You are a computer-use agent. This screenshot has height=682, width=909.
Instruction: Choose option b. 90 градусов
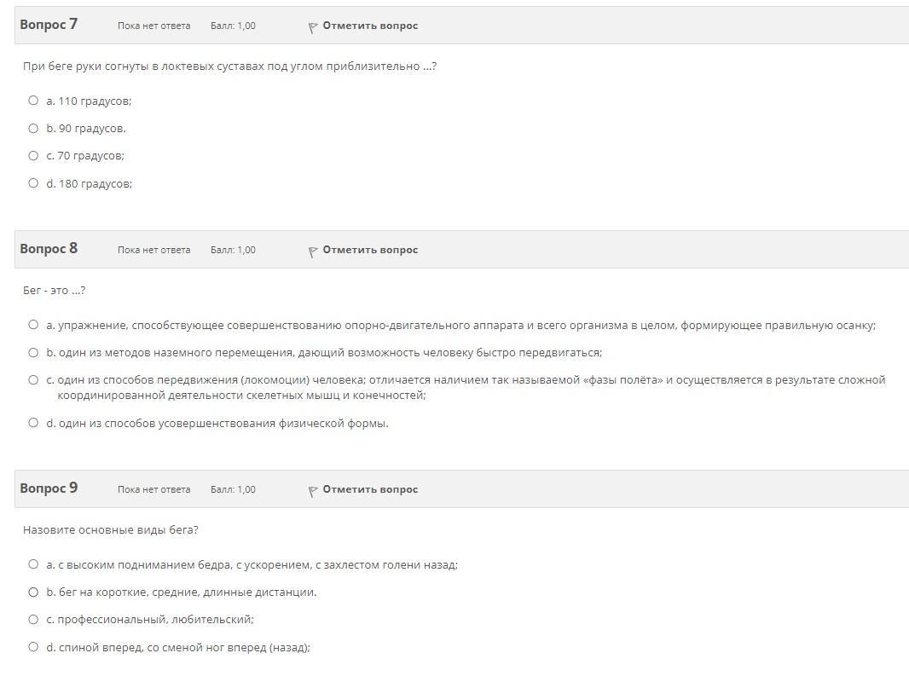coord(33,129)
